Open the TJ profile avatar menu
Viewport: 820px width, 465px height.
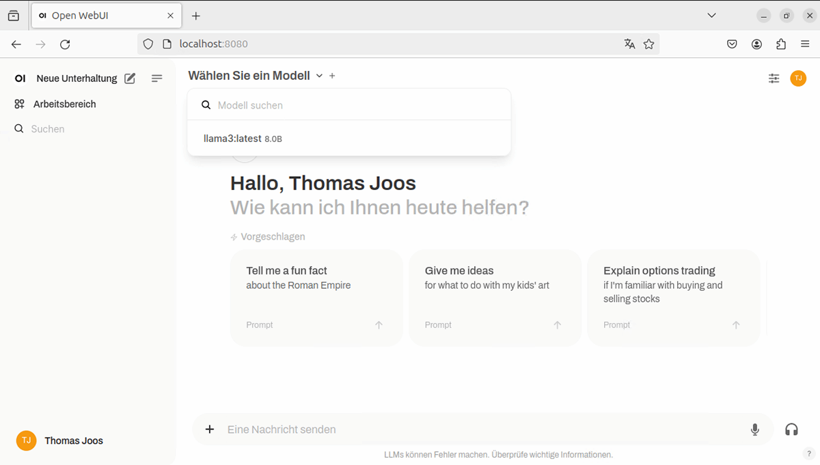(x=798, y=78)
